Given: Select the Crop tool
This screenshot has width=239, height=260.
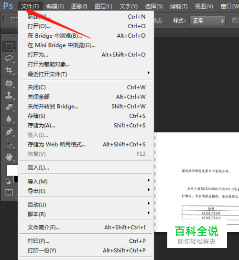Looking at the screenshot, I should 9,70.
